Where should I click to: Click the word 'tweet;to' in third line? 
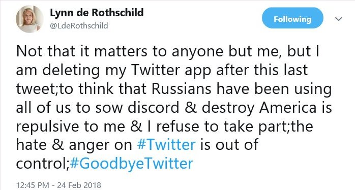click(x=45, y=89)
